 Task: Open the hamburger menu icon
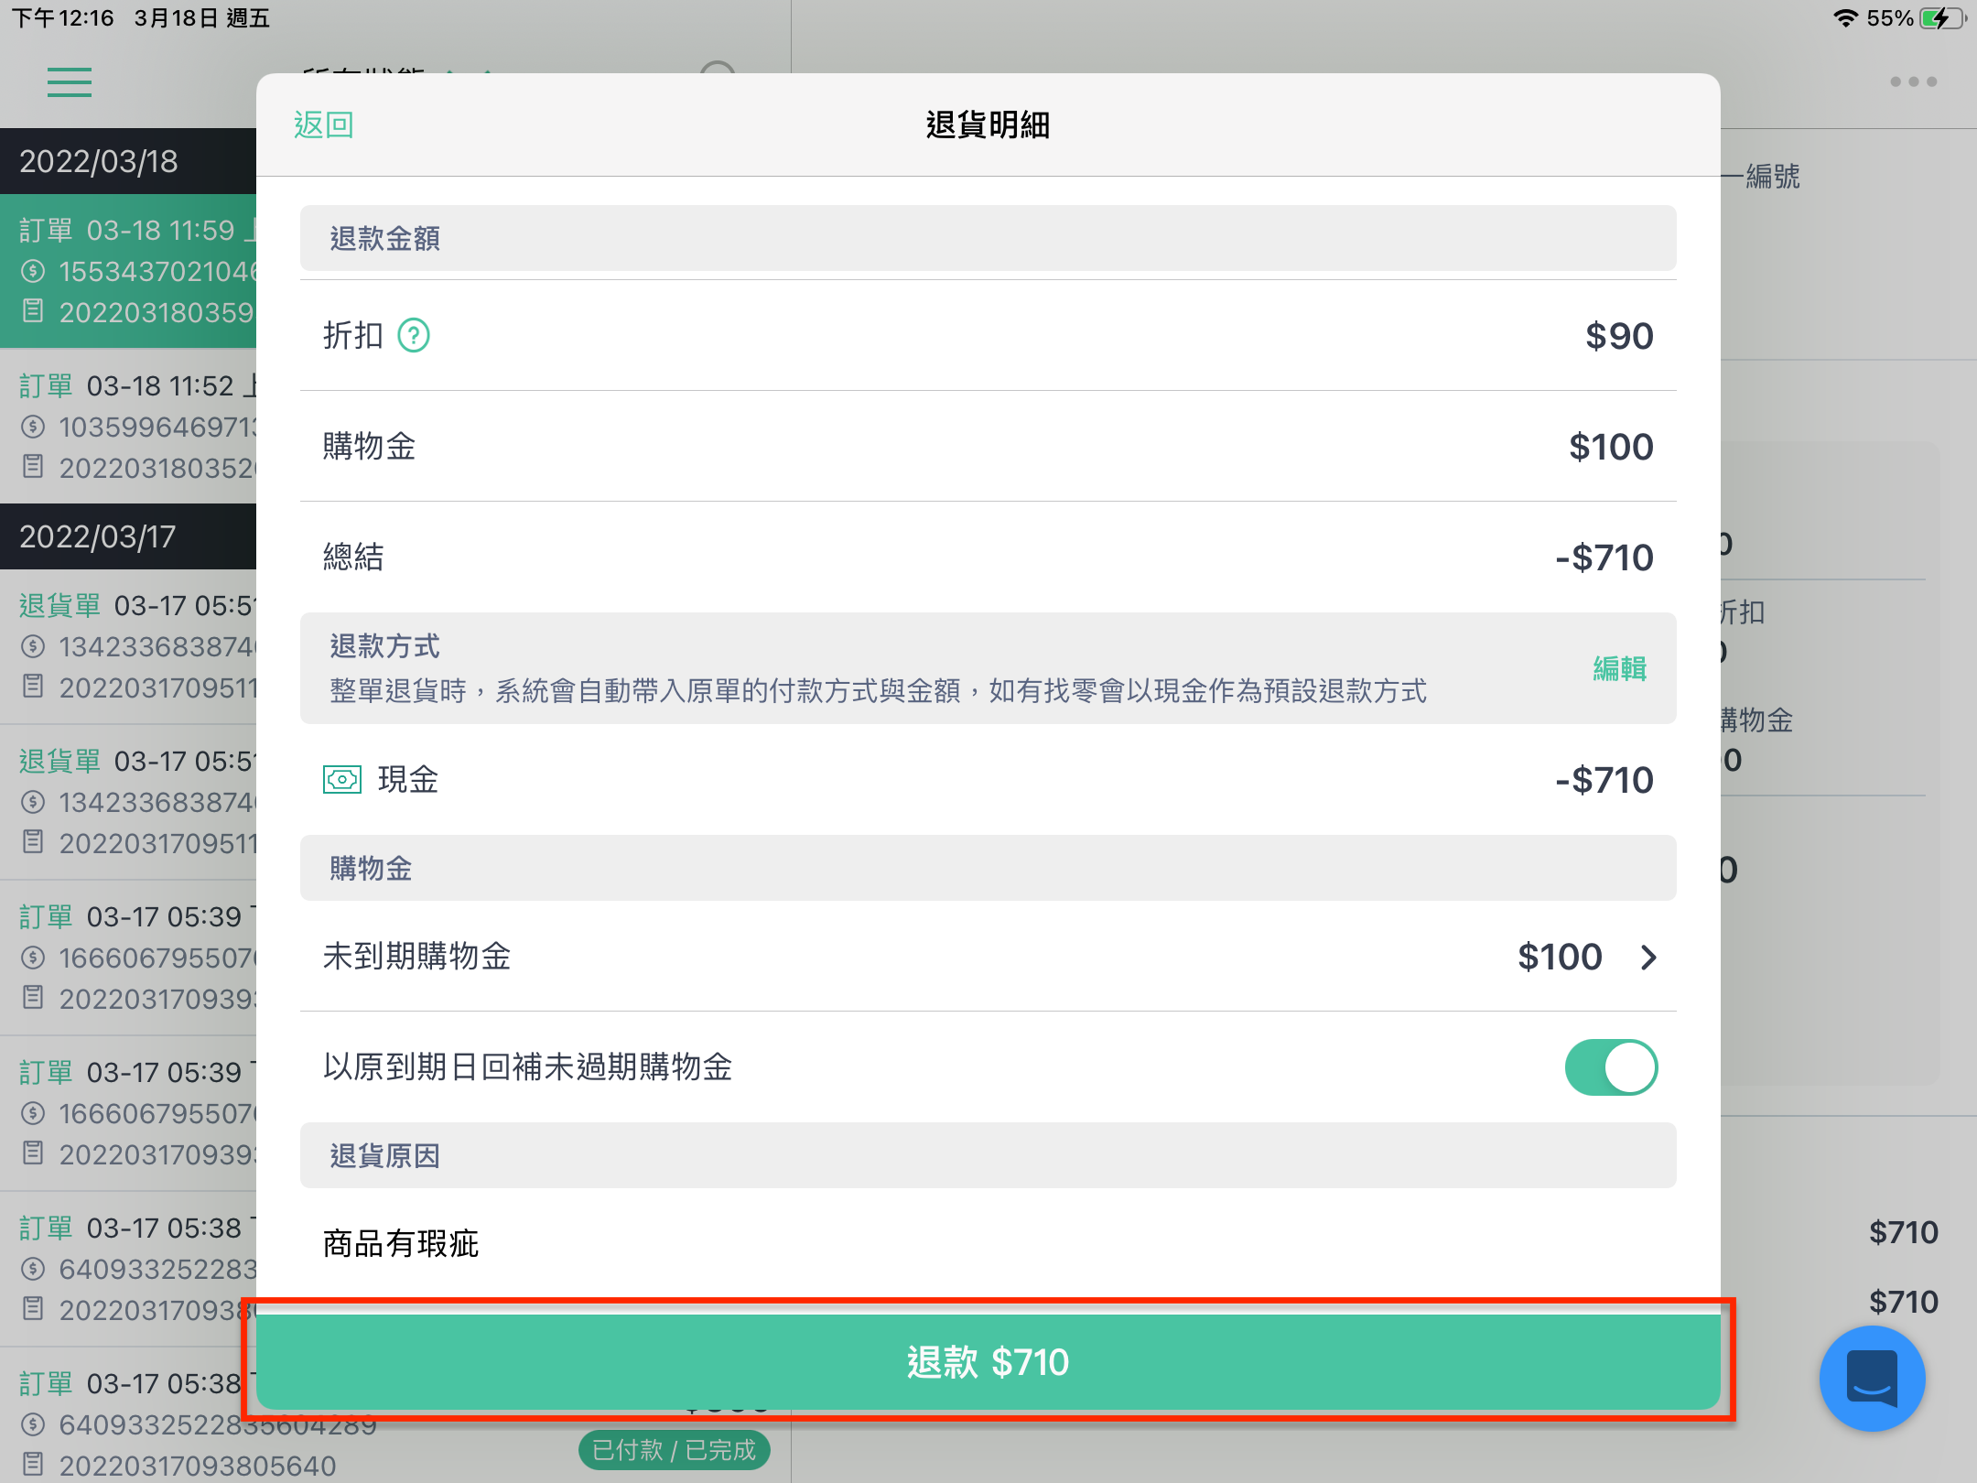click(70, 82)
